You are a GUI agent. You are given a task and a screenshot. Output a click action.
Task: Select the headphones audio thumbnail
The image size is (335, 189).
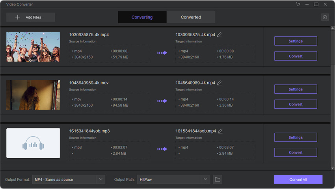(x=33, y=143)
